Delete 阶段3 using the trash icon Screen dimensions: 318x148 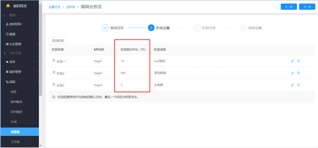tap(298, 85)
